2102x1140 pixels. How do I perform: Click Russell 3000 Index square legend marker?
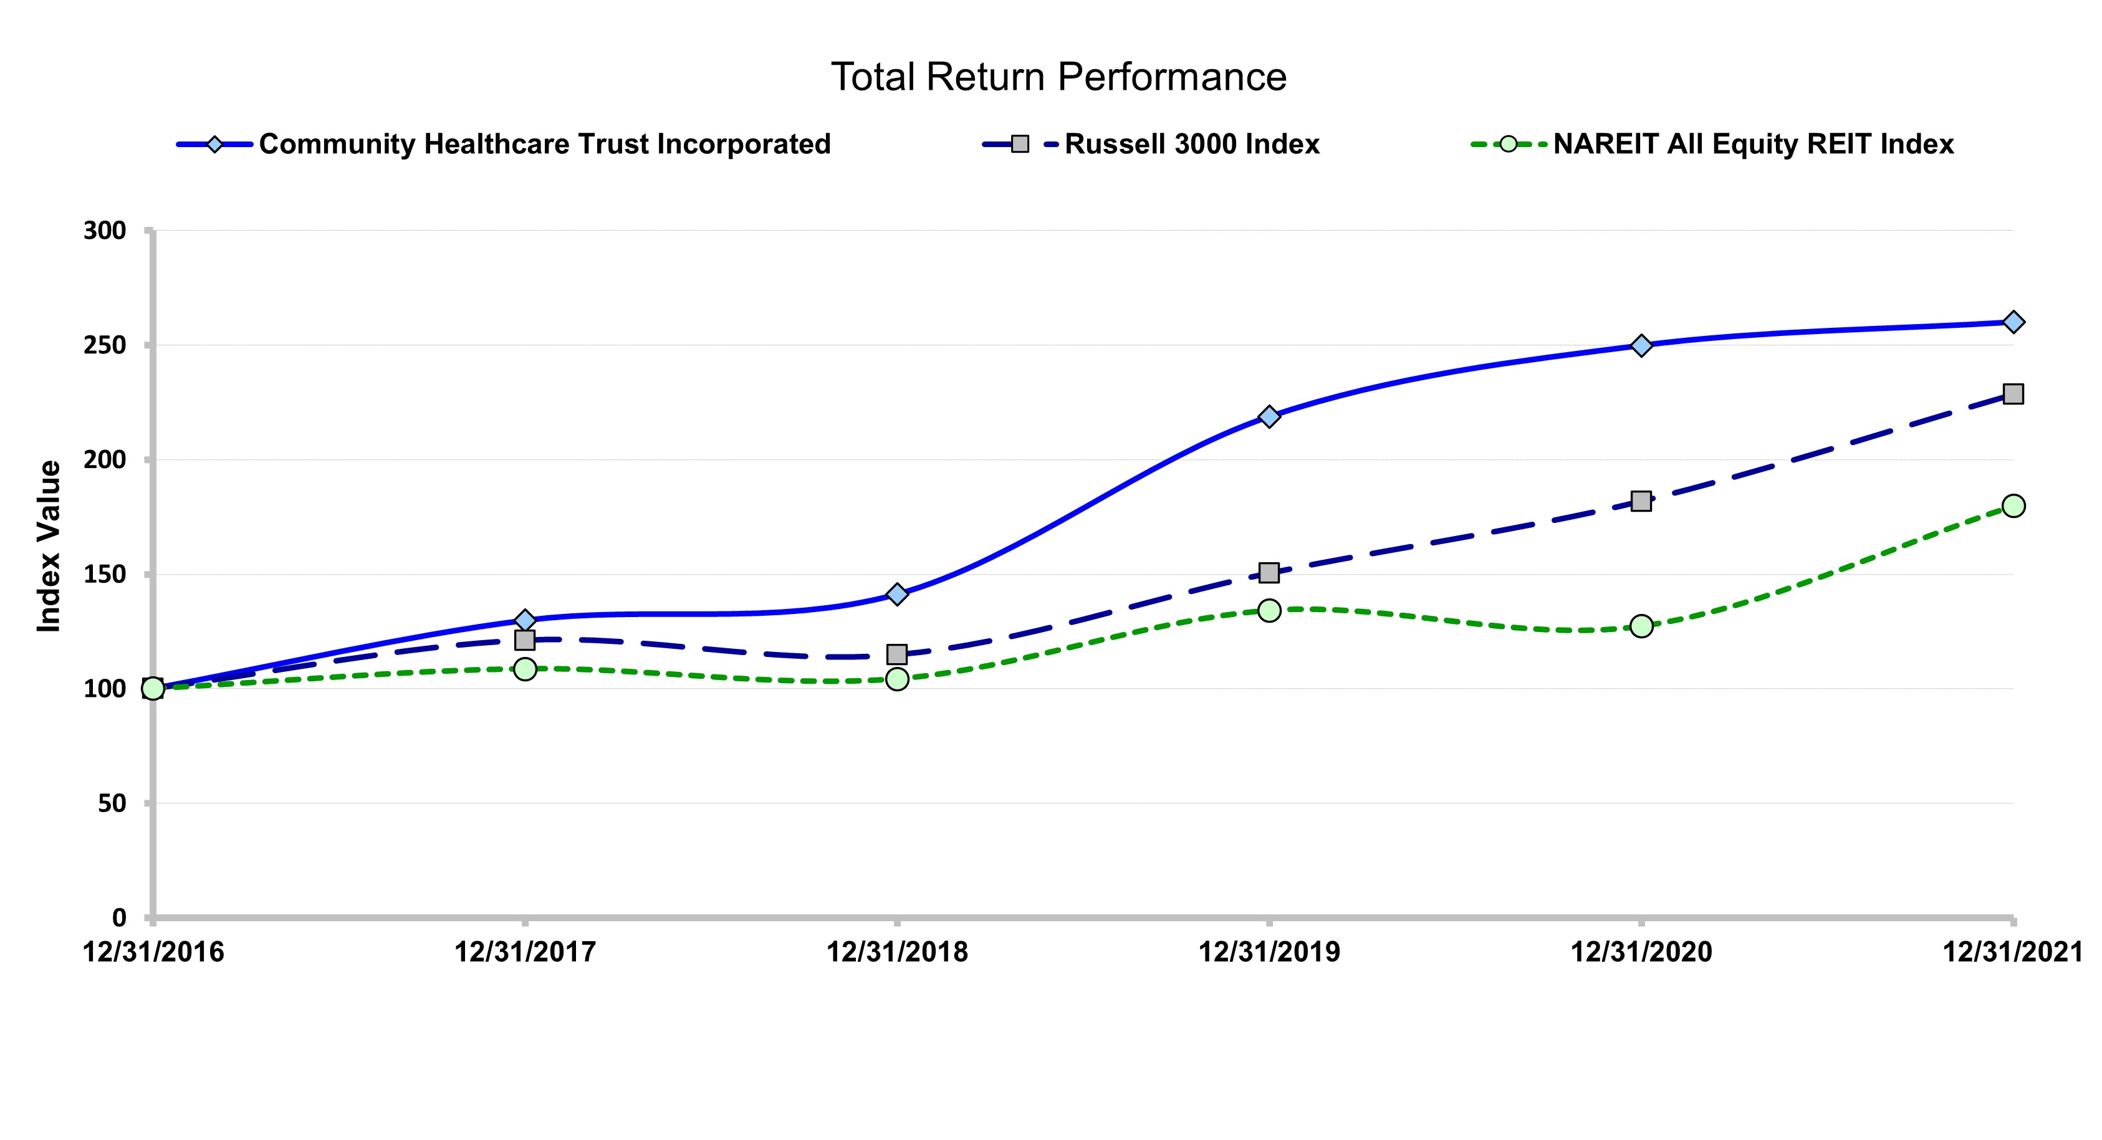coord(1019,145)
